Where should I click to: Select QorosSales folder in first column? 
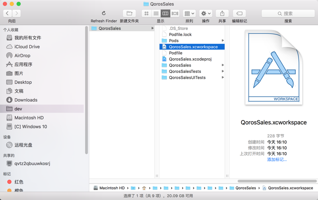[x=122, y=28]
